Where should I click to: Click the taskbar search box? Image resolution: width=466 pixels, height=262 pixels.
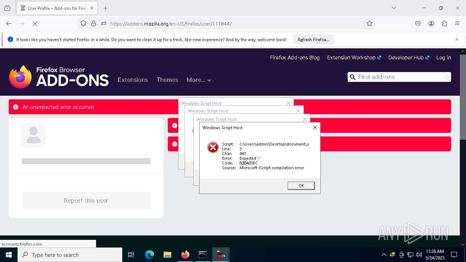[70, 255]
